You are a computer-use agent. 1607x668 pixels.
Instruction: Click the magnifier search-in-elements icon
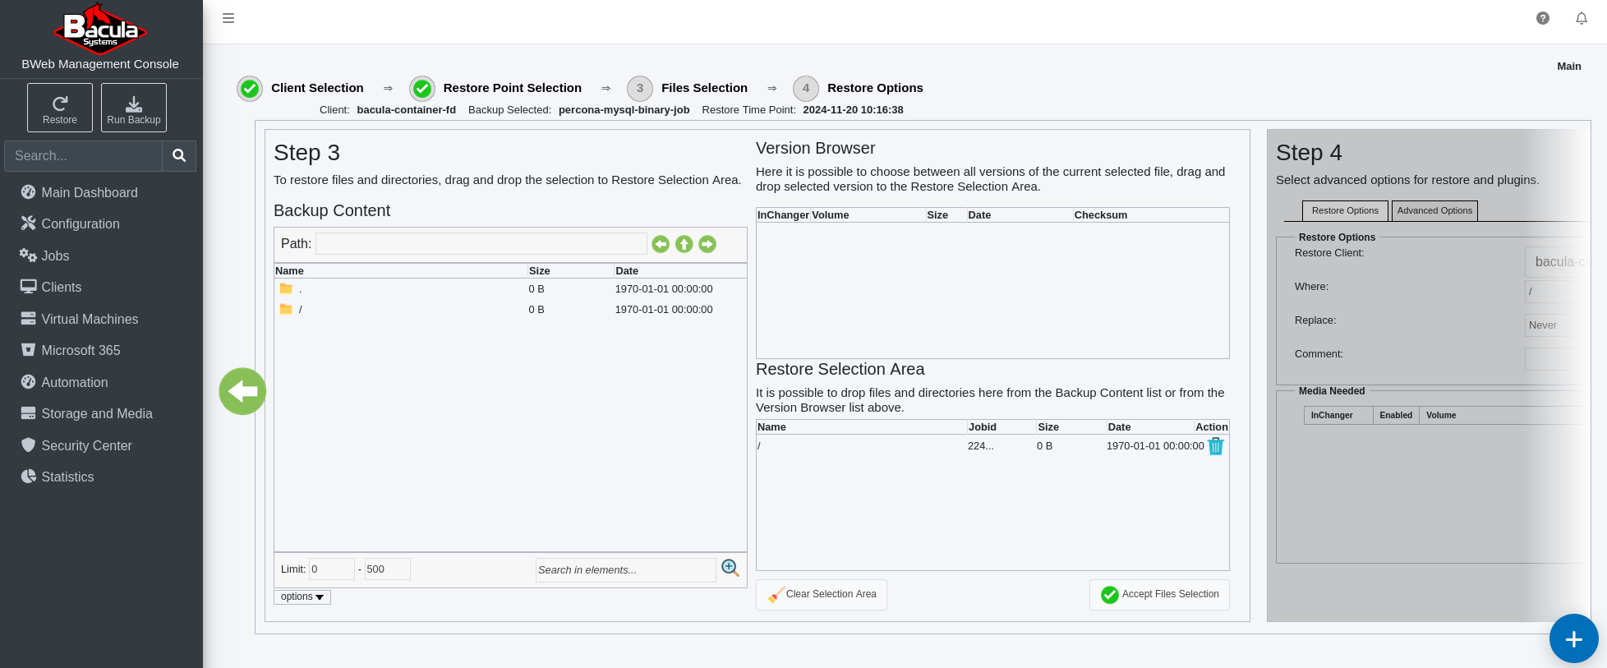(x=730, y=568)
